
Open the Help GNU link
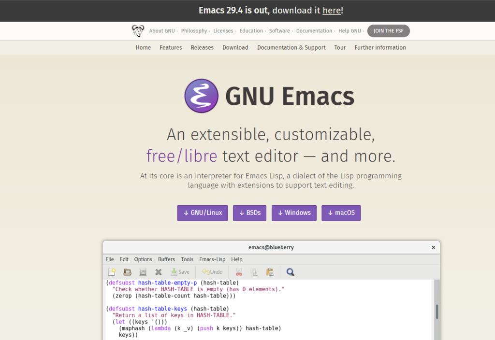349,31
